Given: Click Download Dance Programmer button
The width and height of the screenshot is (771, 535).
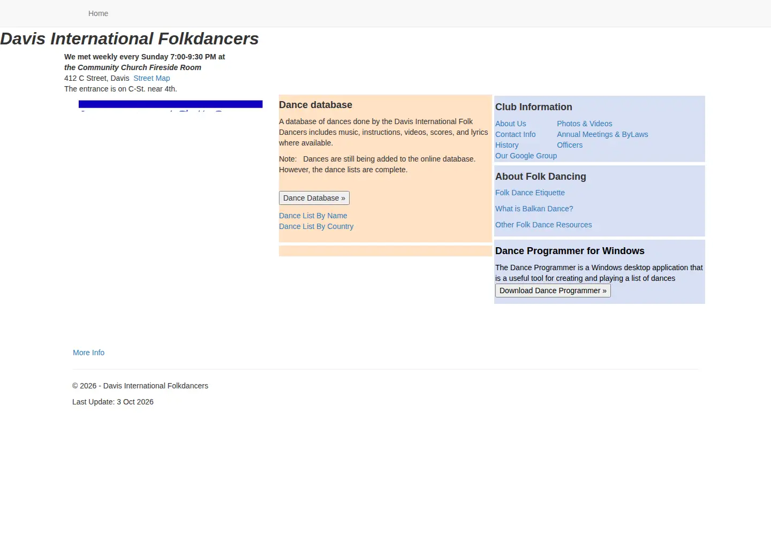Looking at the screenshot, I should coord(553,291).
